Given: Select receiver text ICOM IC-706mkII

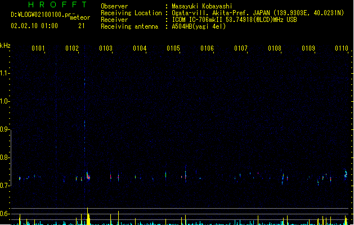Looking at the screenshot, I should point(198,20).
